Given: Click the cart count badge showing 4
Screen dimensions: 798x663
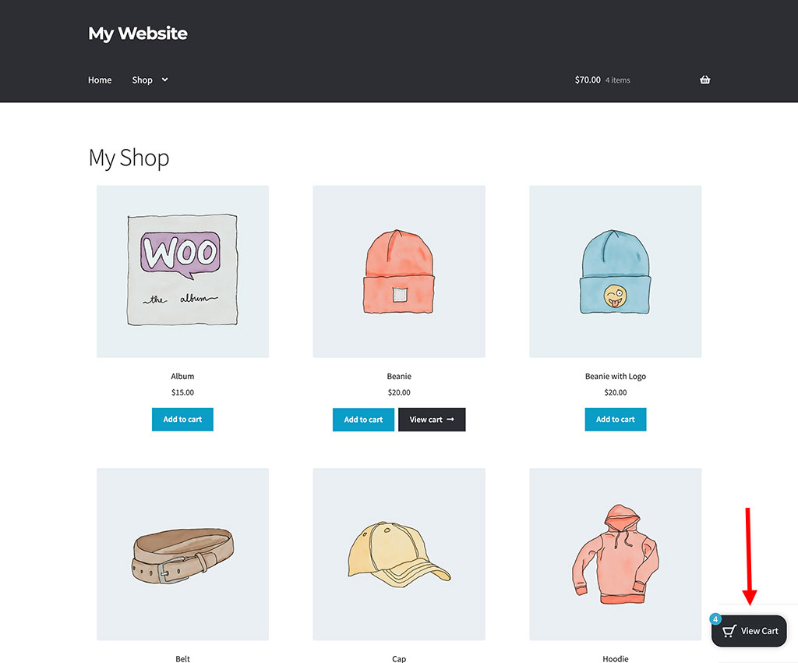Looking at the screenshot, I should (715, 619).
